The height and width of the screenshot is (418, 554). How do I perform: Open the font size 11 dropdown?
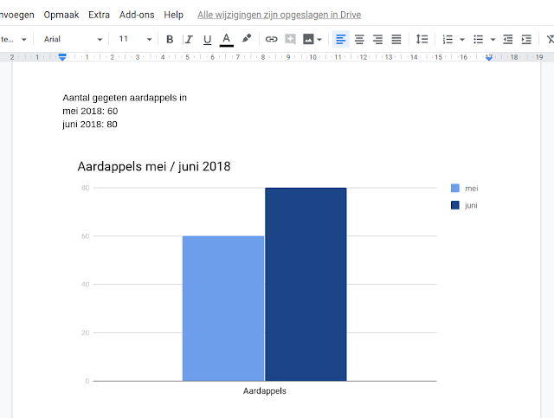pyautogui.click(x=135, y=39)
